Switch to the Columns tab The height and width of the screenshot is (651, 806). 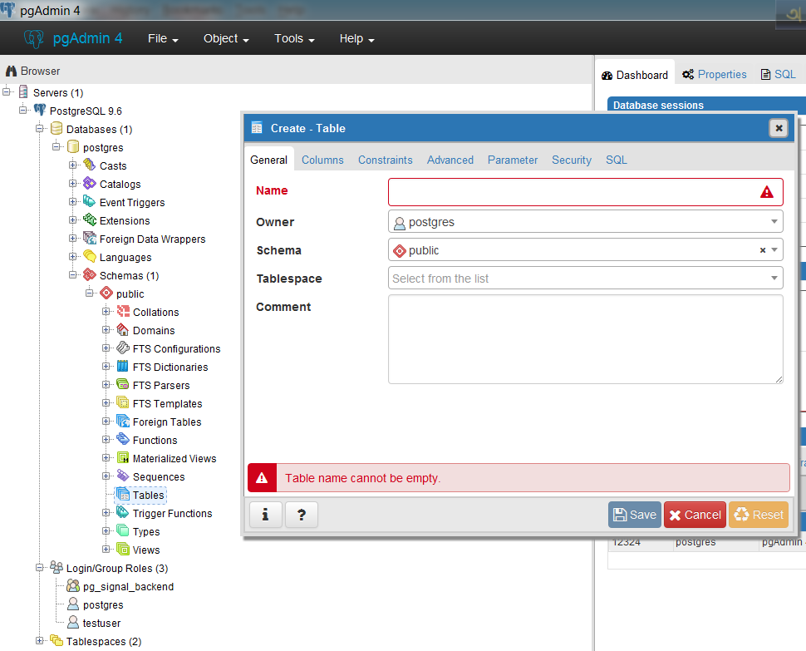pyautogui.click(x=322, y=160)
